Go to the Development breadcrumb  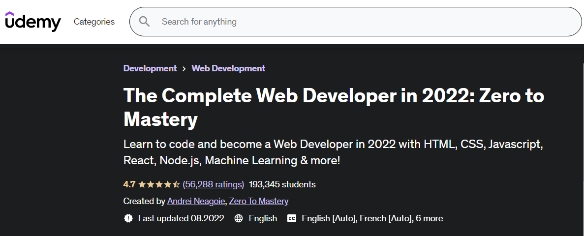pos(150,68)
